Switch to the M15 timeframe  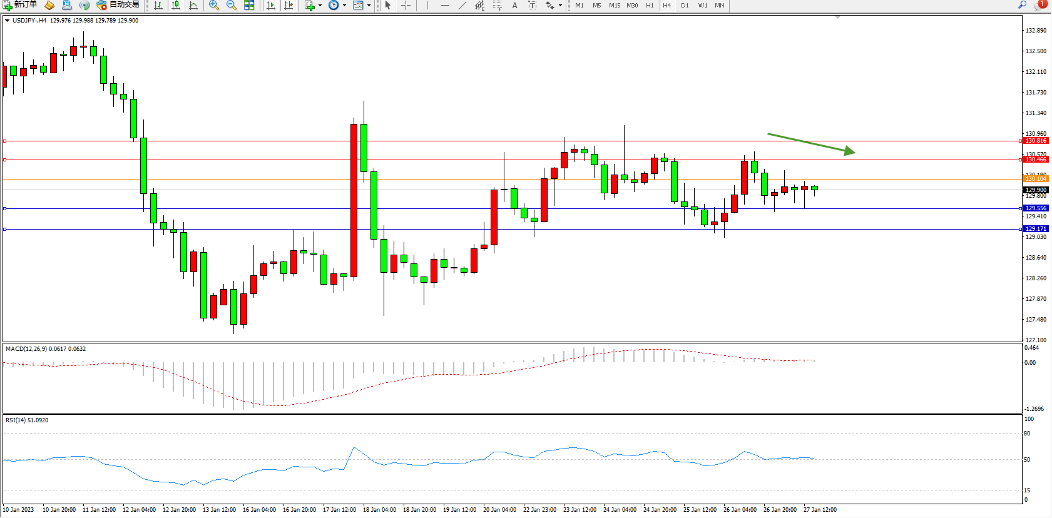coord(615,6)
